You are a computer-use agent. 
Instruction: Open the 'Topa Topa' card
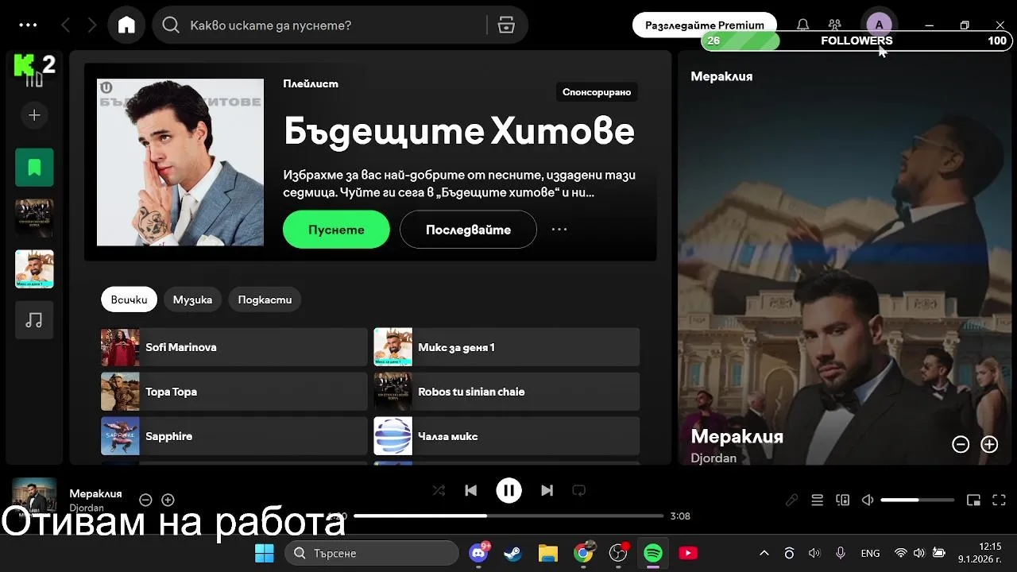pos(234,392)
